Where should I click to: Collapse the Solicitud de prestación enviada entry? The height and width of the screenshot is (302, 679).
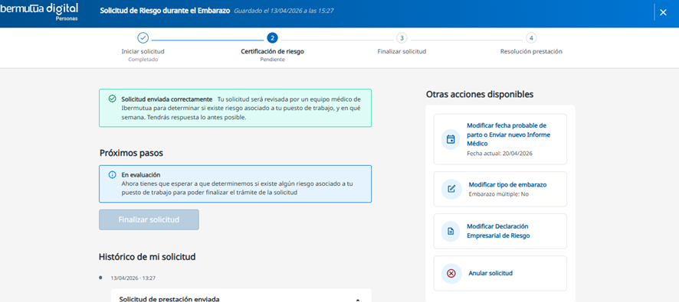point(358,300)
